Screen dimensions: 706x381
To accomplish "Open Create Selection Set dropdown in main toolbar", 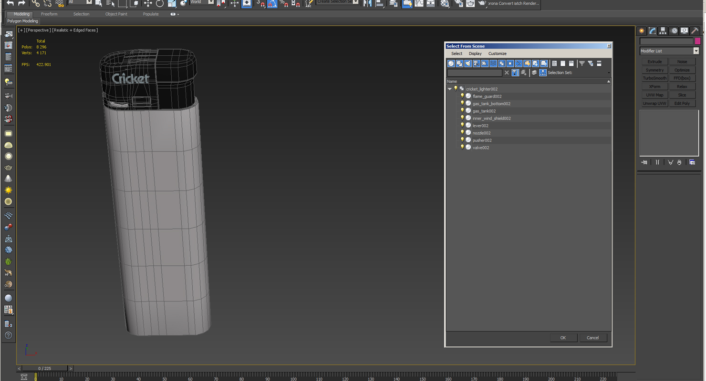I will (338, 2).
